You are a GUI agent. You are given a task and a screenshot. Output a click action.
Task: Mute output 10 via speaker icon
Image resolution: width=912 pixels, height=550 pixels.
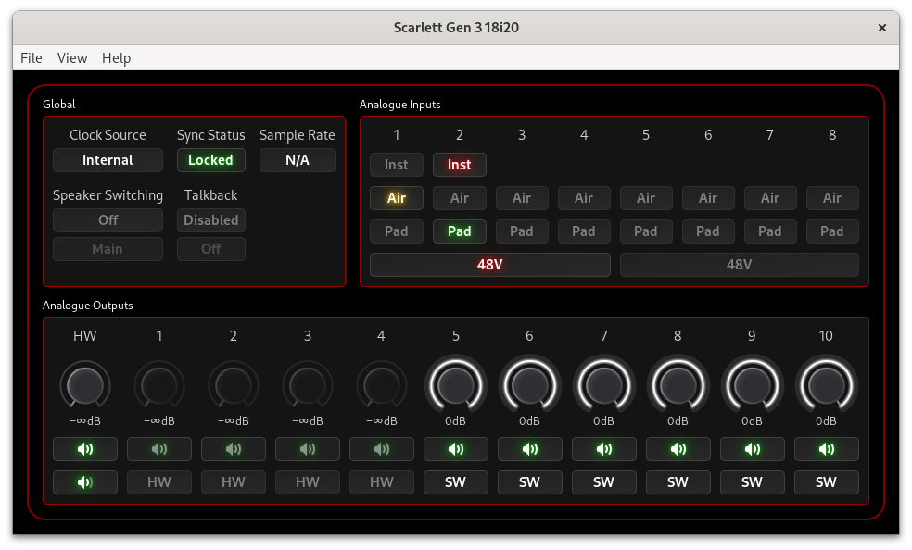pos(826,449)
